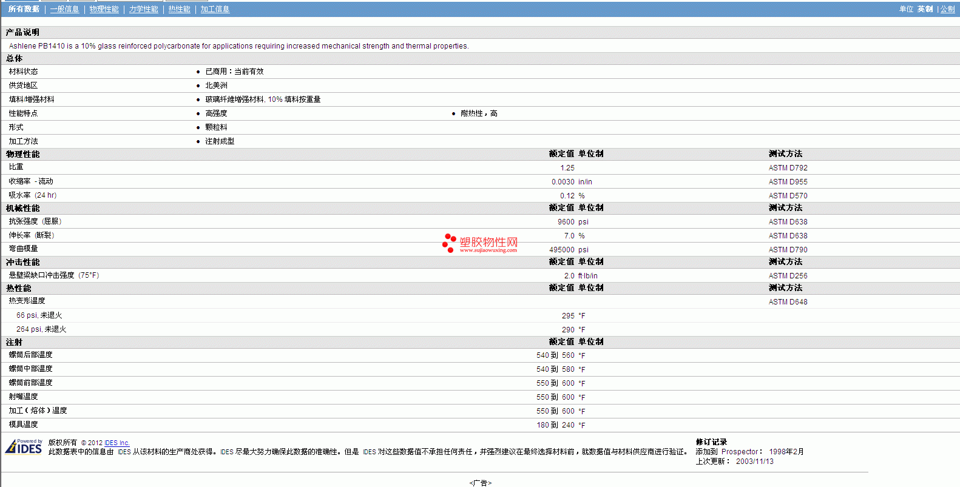Click the 产品说明 section header

[22, 32]
